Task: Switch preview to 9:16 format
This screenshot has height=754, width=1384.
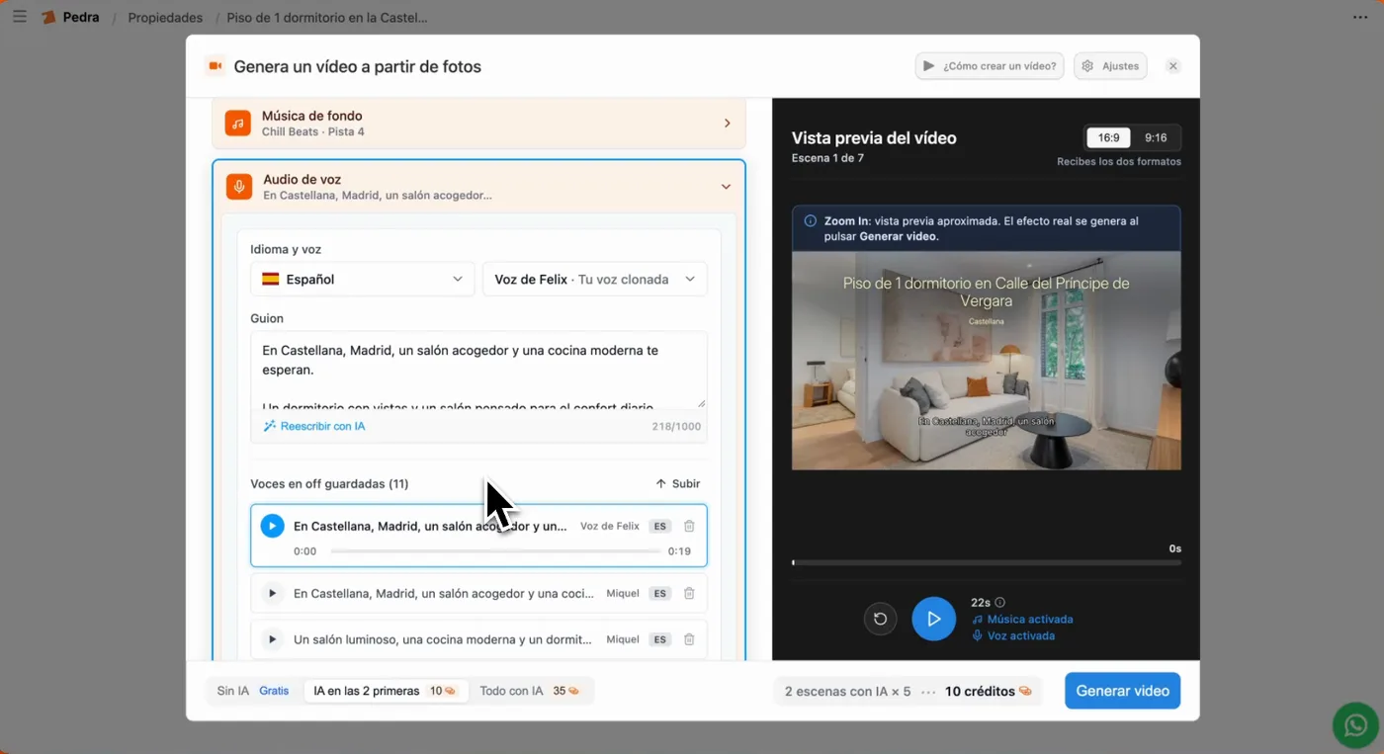Action: coord(1156,137)
